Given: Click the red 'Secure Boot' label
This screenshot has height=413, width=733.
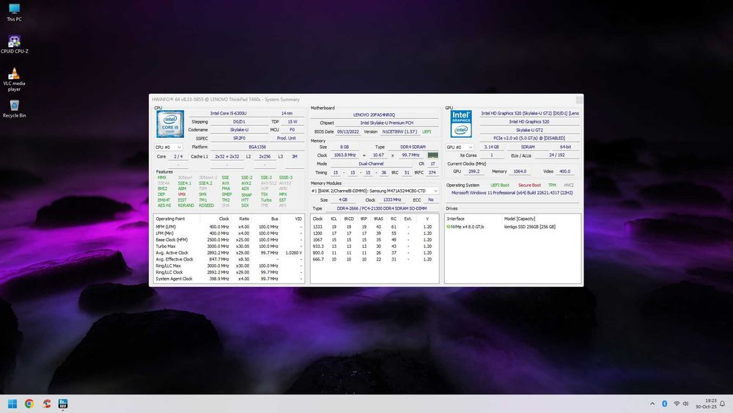Looking at the screenshot, I should (529, 185).
